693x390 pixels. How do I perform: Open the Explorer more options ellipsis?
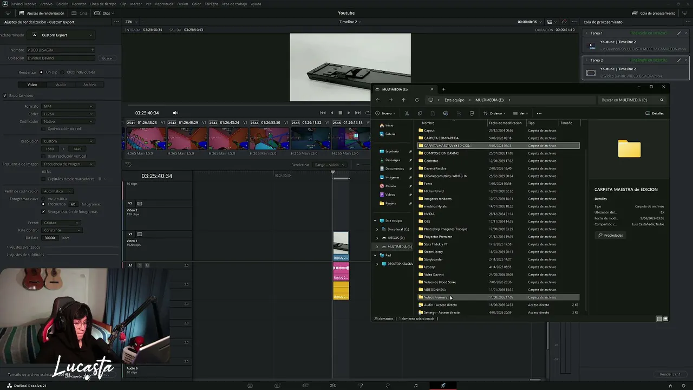pos(539,113)
